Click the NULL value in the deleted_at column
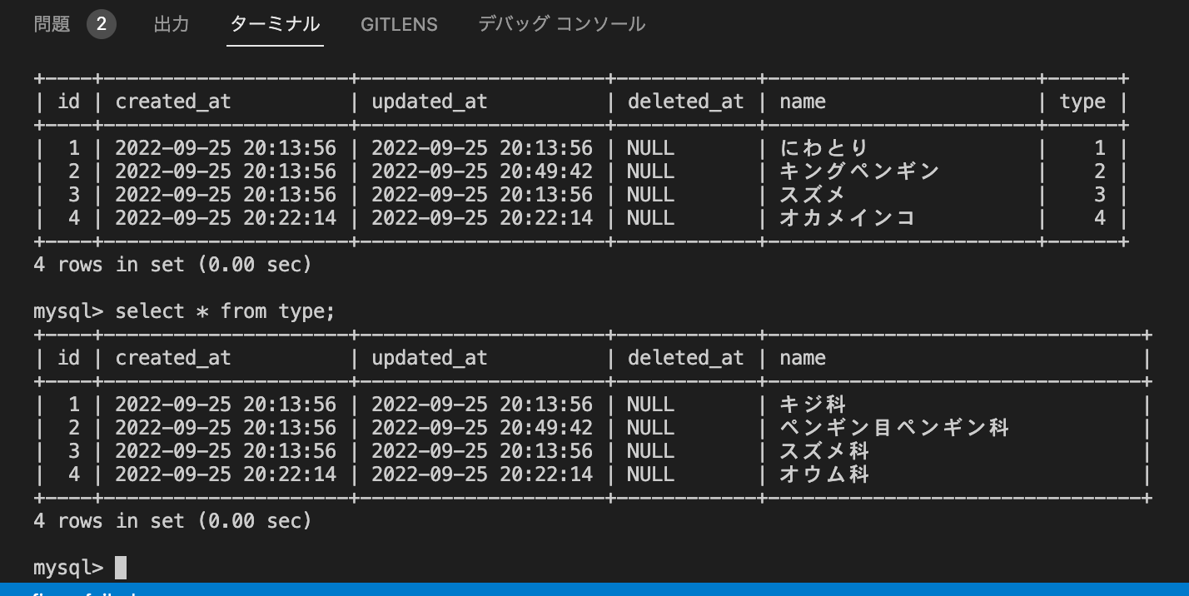Screen dimensions: 1189x596 click(650, 148)
